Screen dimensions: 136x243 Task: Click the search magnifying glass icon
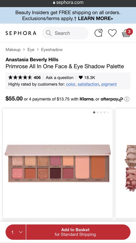click(49, 33)
